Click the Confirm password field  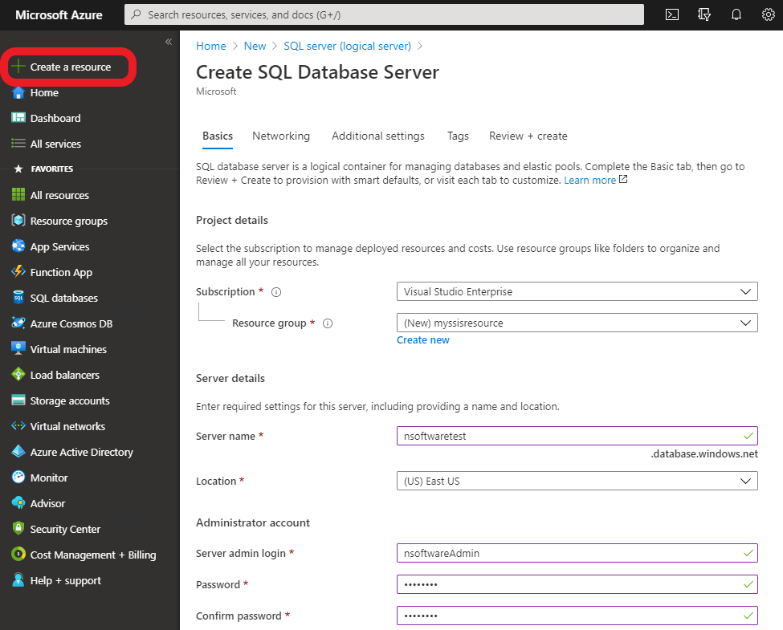coord(577,616)
